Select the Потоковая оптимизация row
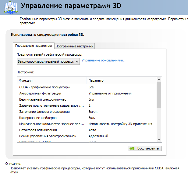This screenshot has height=181, width=188. click(87, 130)
